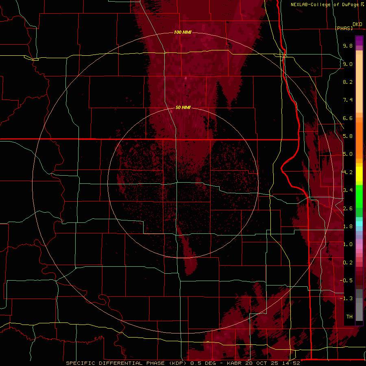Pick the yellow segment of the color bar
The width and height of the screenshot is (366, 366).
click(359, 174)
